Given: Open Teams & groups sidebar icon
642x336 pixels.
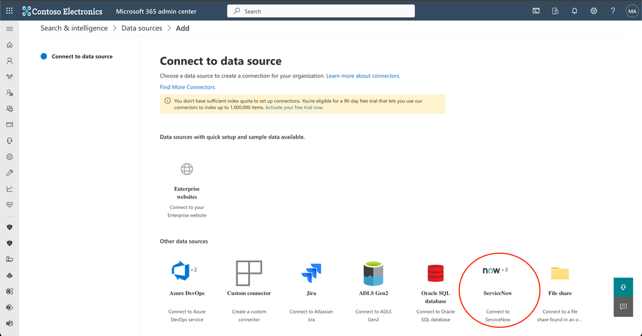Looking at the screenshot, I should coord(10,77).
